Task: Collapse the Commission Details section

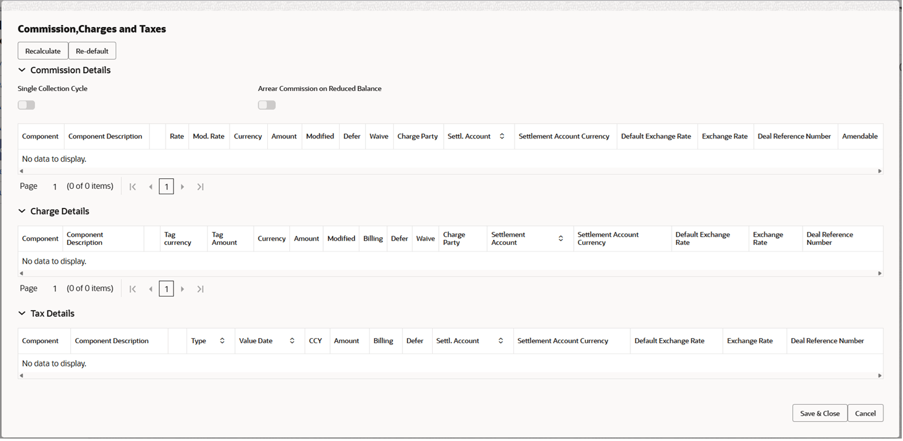Action: coord(22,70)
